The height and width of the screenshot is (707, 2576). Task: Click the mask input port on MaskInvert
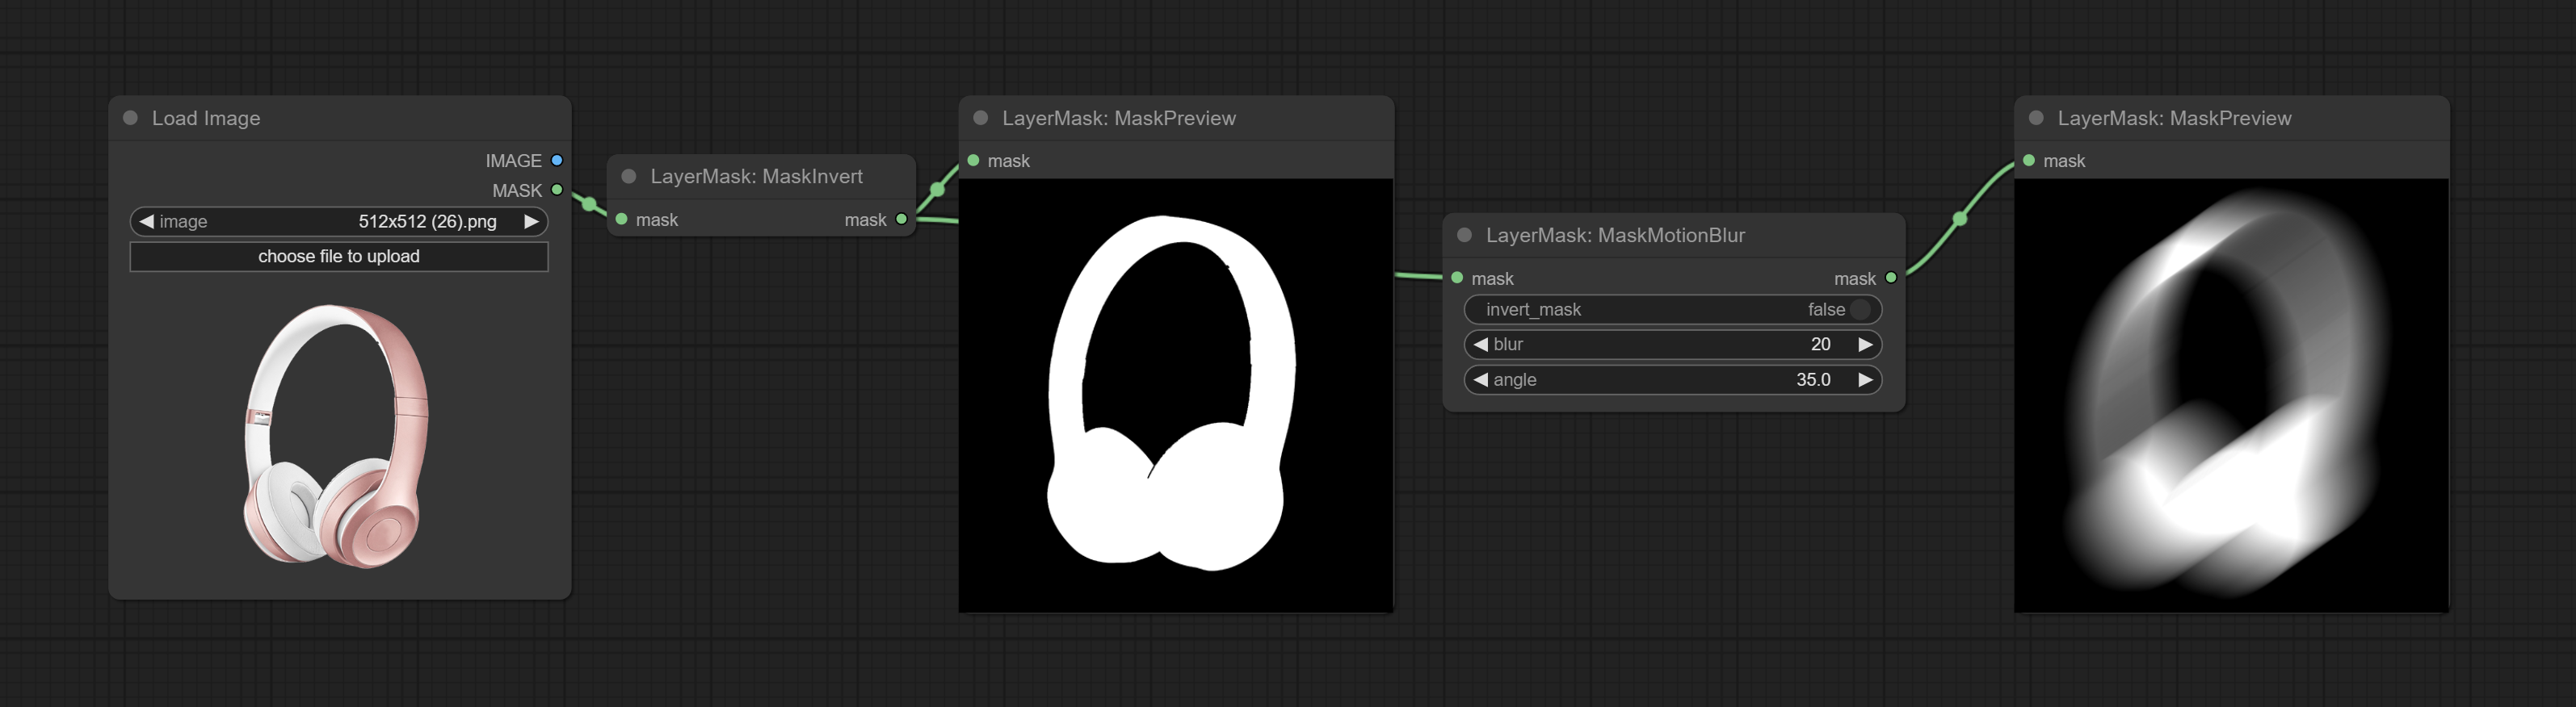coord(621,220)
